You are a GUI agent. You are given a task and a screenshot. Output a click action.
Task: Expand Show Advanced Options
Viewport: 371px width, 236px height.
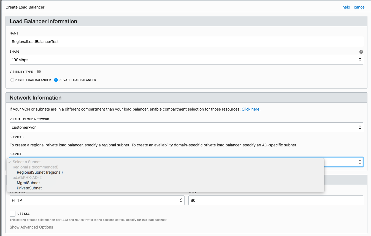(31, 227)
